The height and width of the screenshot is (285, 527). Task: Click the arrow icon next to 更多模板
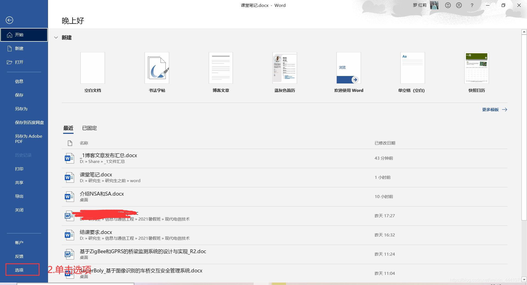coord(504,109)
